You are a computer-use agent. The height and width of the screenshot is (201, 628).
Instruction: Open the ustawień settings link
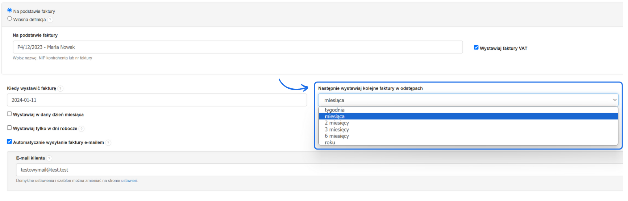pyautogui.click(x=129, y=181)
